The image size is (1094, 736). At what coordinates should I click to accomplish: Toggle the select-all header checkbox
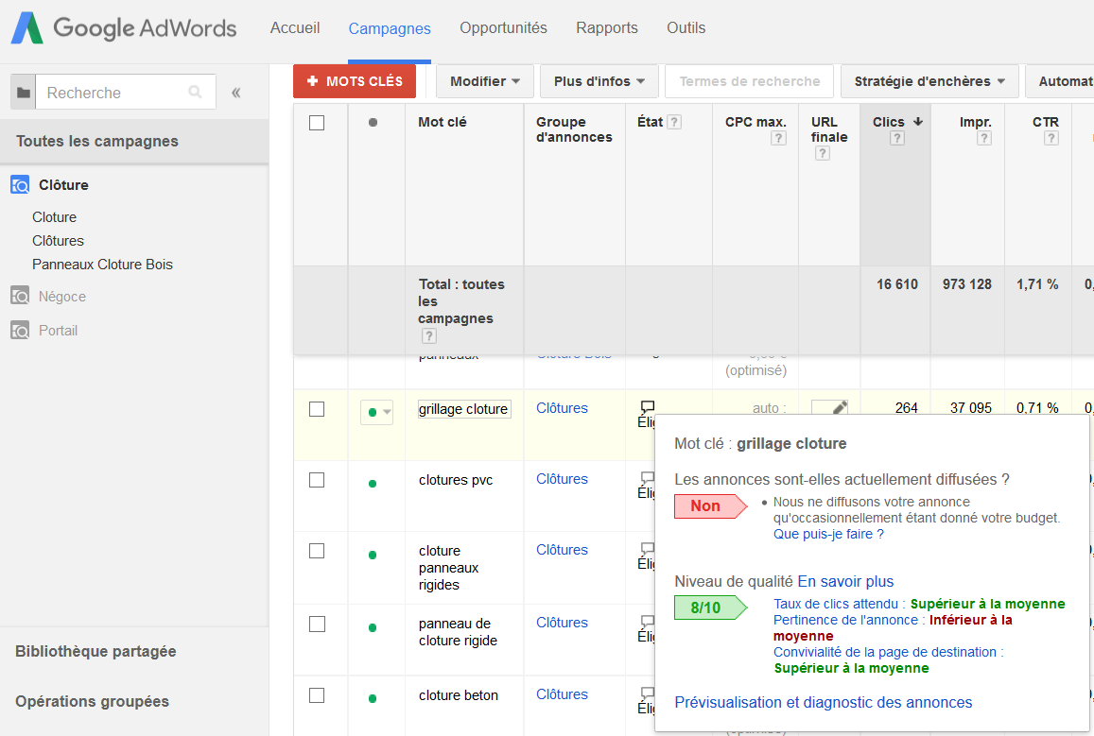click(317, 123)
